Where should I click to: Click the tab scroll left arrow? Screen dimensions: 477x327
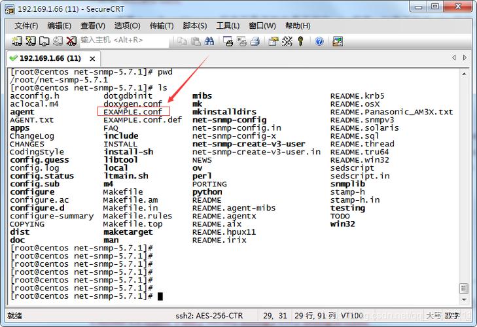454,58
